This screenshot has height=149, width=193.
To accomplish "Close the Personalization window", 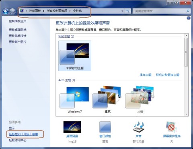I will click(186, 2).
